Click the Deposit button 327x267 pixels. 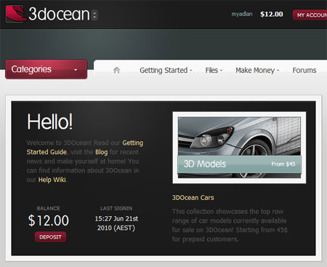(x=50, y=237)
